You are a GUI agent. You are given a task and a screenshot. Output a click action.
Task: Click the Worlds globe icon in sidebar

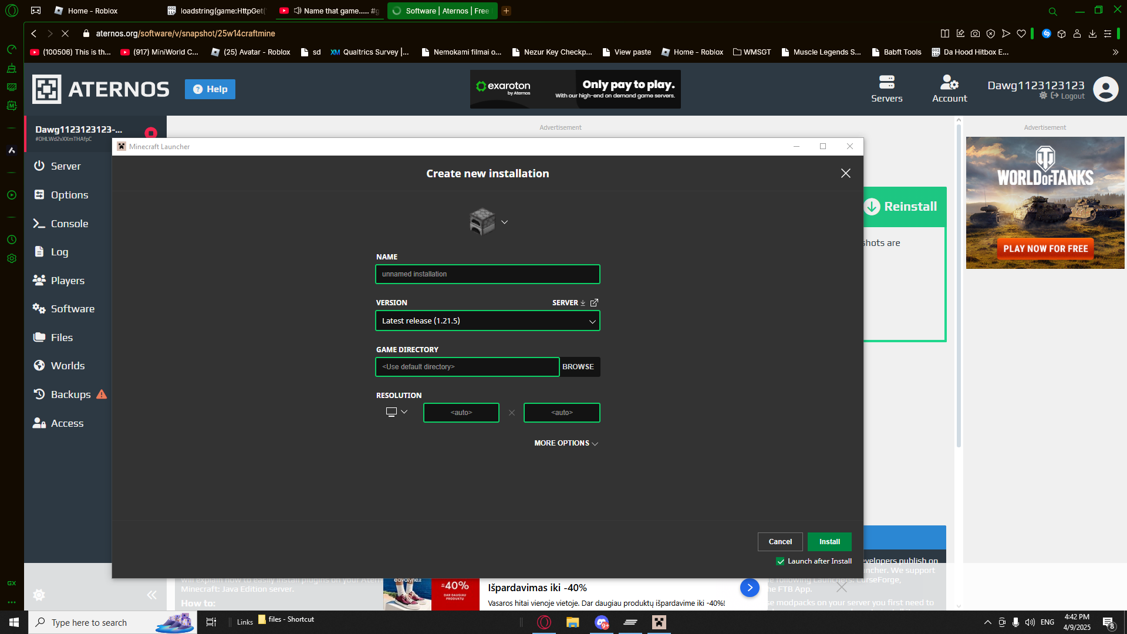click(x=39, y=366)
